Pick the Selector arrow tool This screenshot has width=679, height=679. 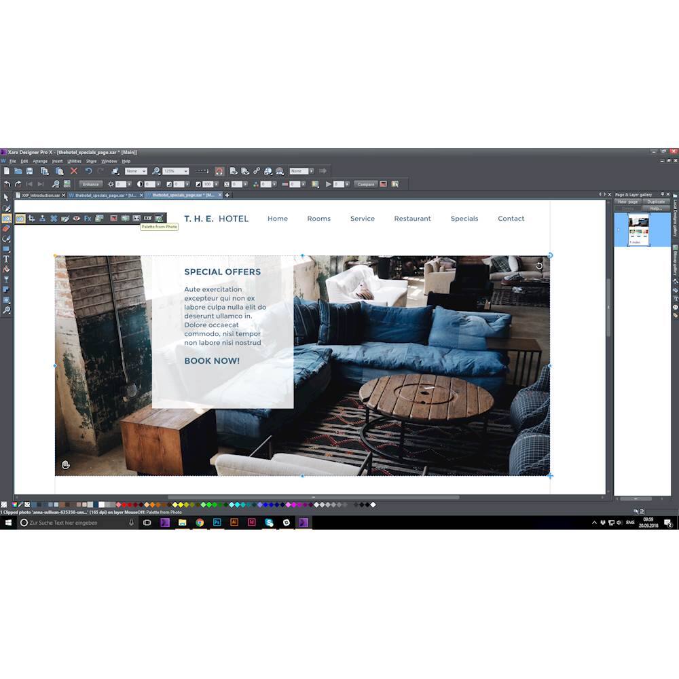(6, 198)
